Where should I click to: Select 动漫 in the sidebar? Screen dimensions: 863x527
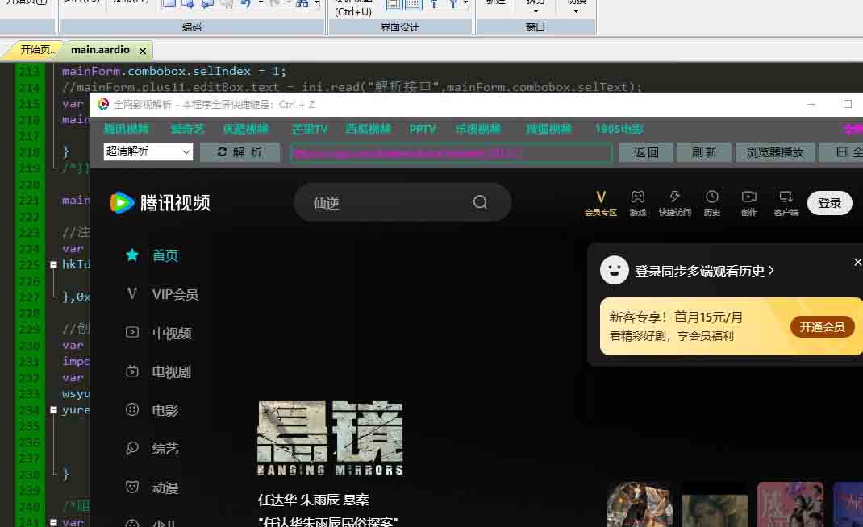165,488
